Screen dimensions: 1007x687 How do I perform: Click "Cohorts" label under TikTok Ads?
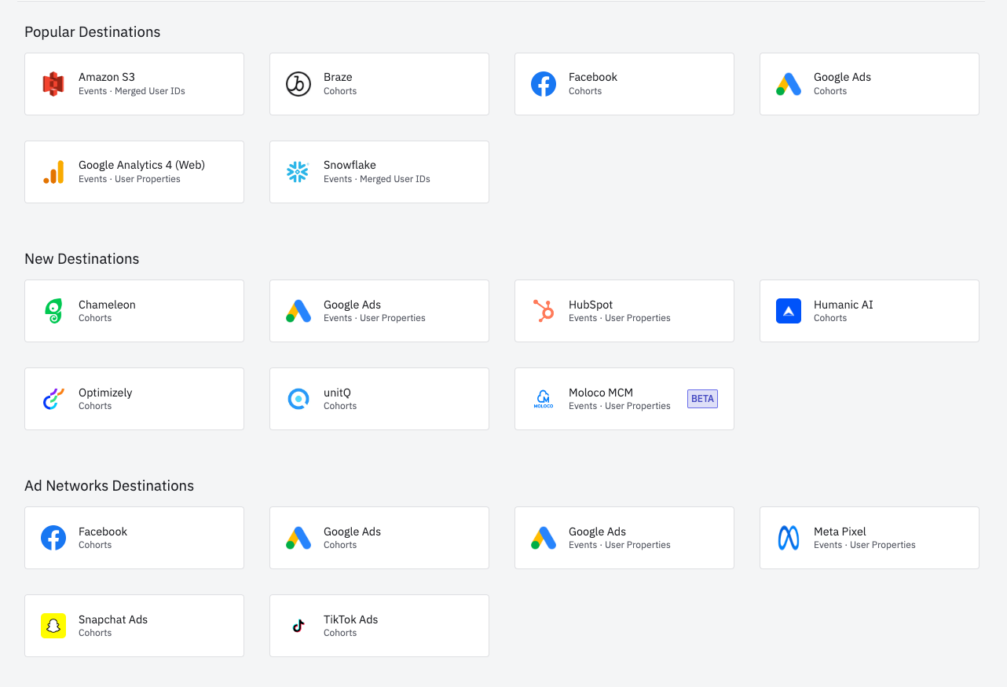[340, 633]
